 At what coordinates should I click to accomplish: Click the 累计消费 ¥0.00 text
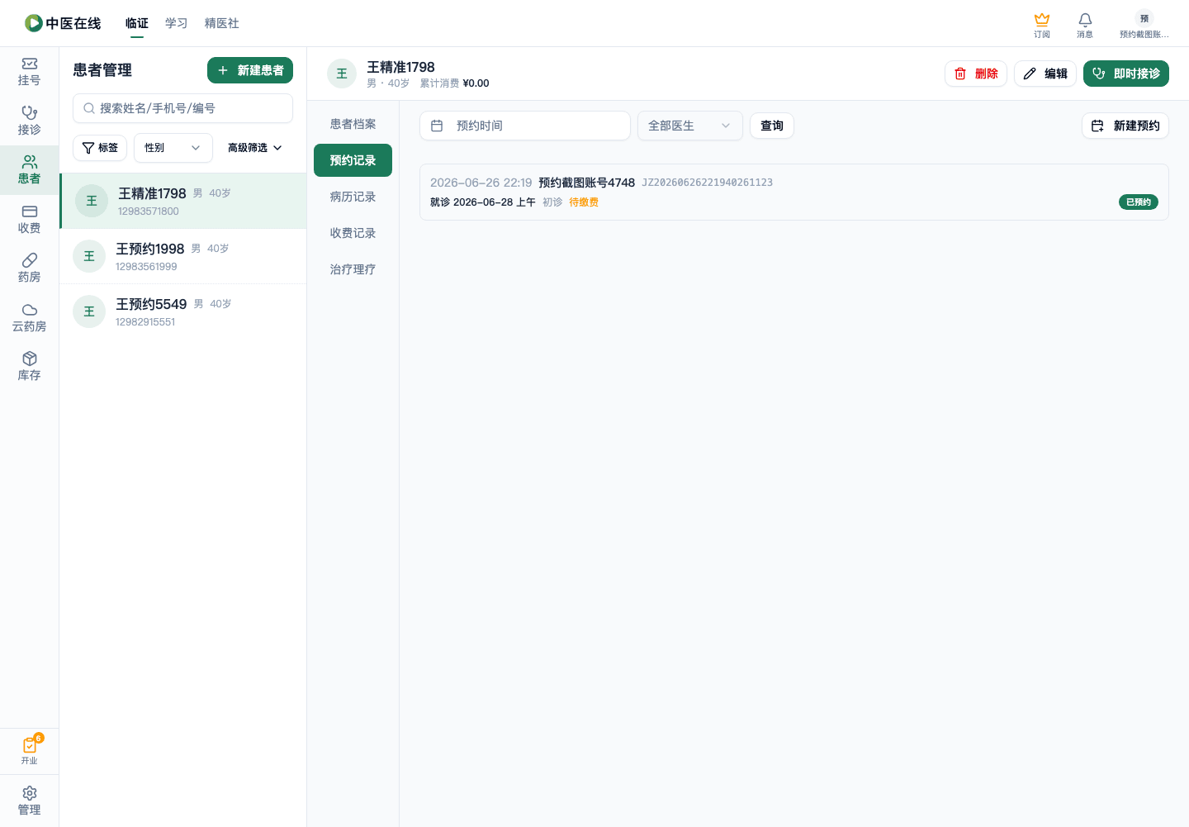(454, 83)
